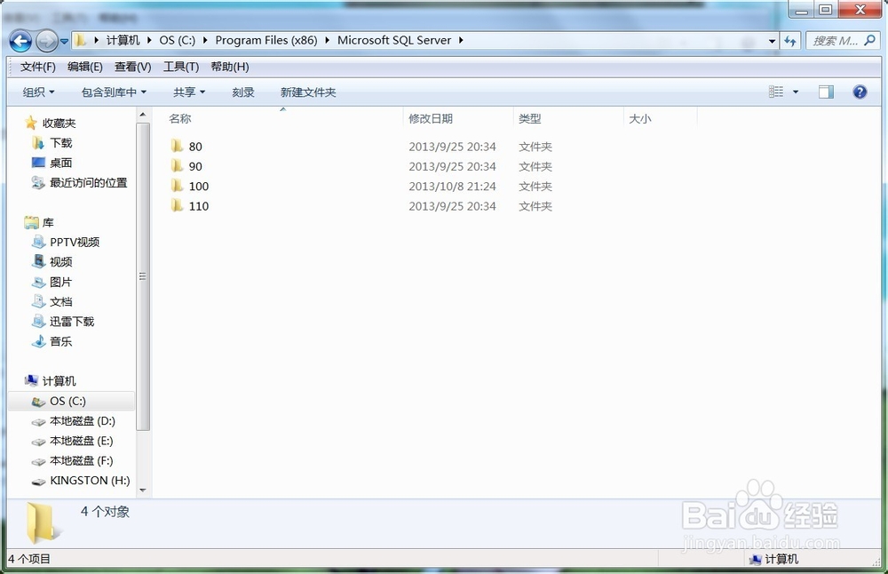Click the 刻录 button
This screenshot has height=574, width=888.
click(243, 92)
